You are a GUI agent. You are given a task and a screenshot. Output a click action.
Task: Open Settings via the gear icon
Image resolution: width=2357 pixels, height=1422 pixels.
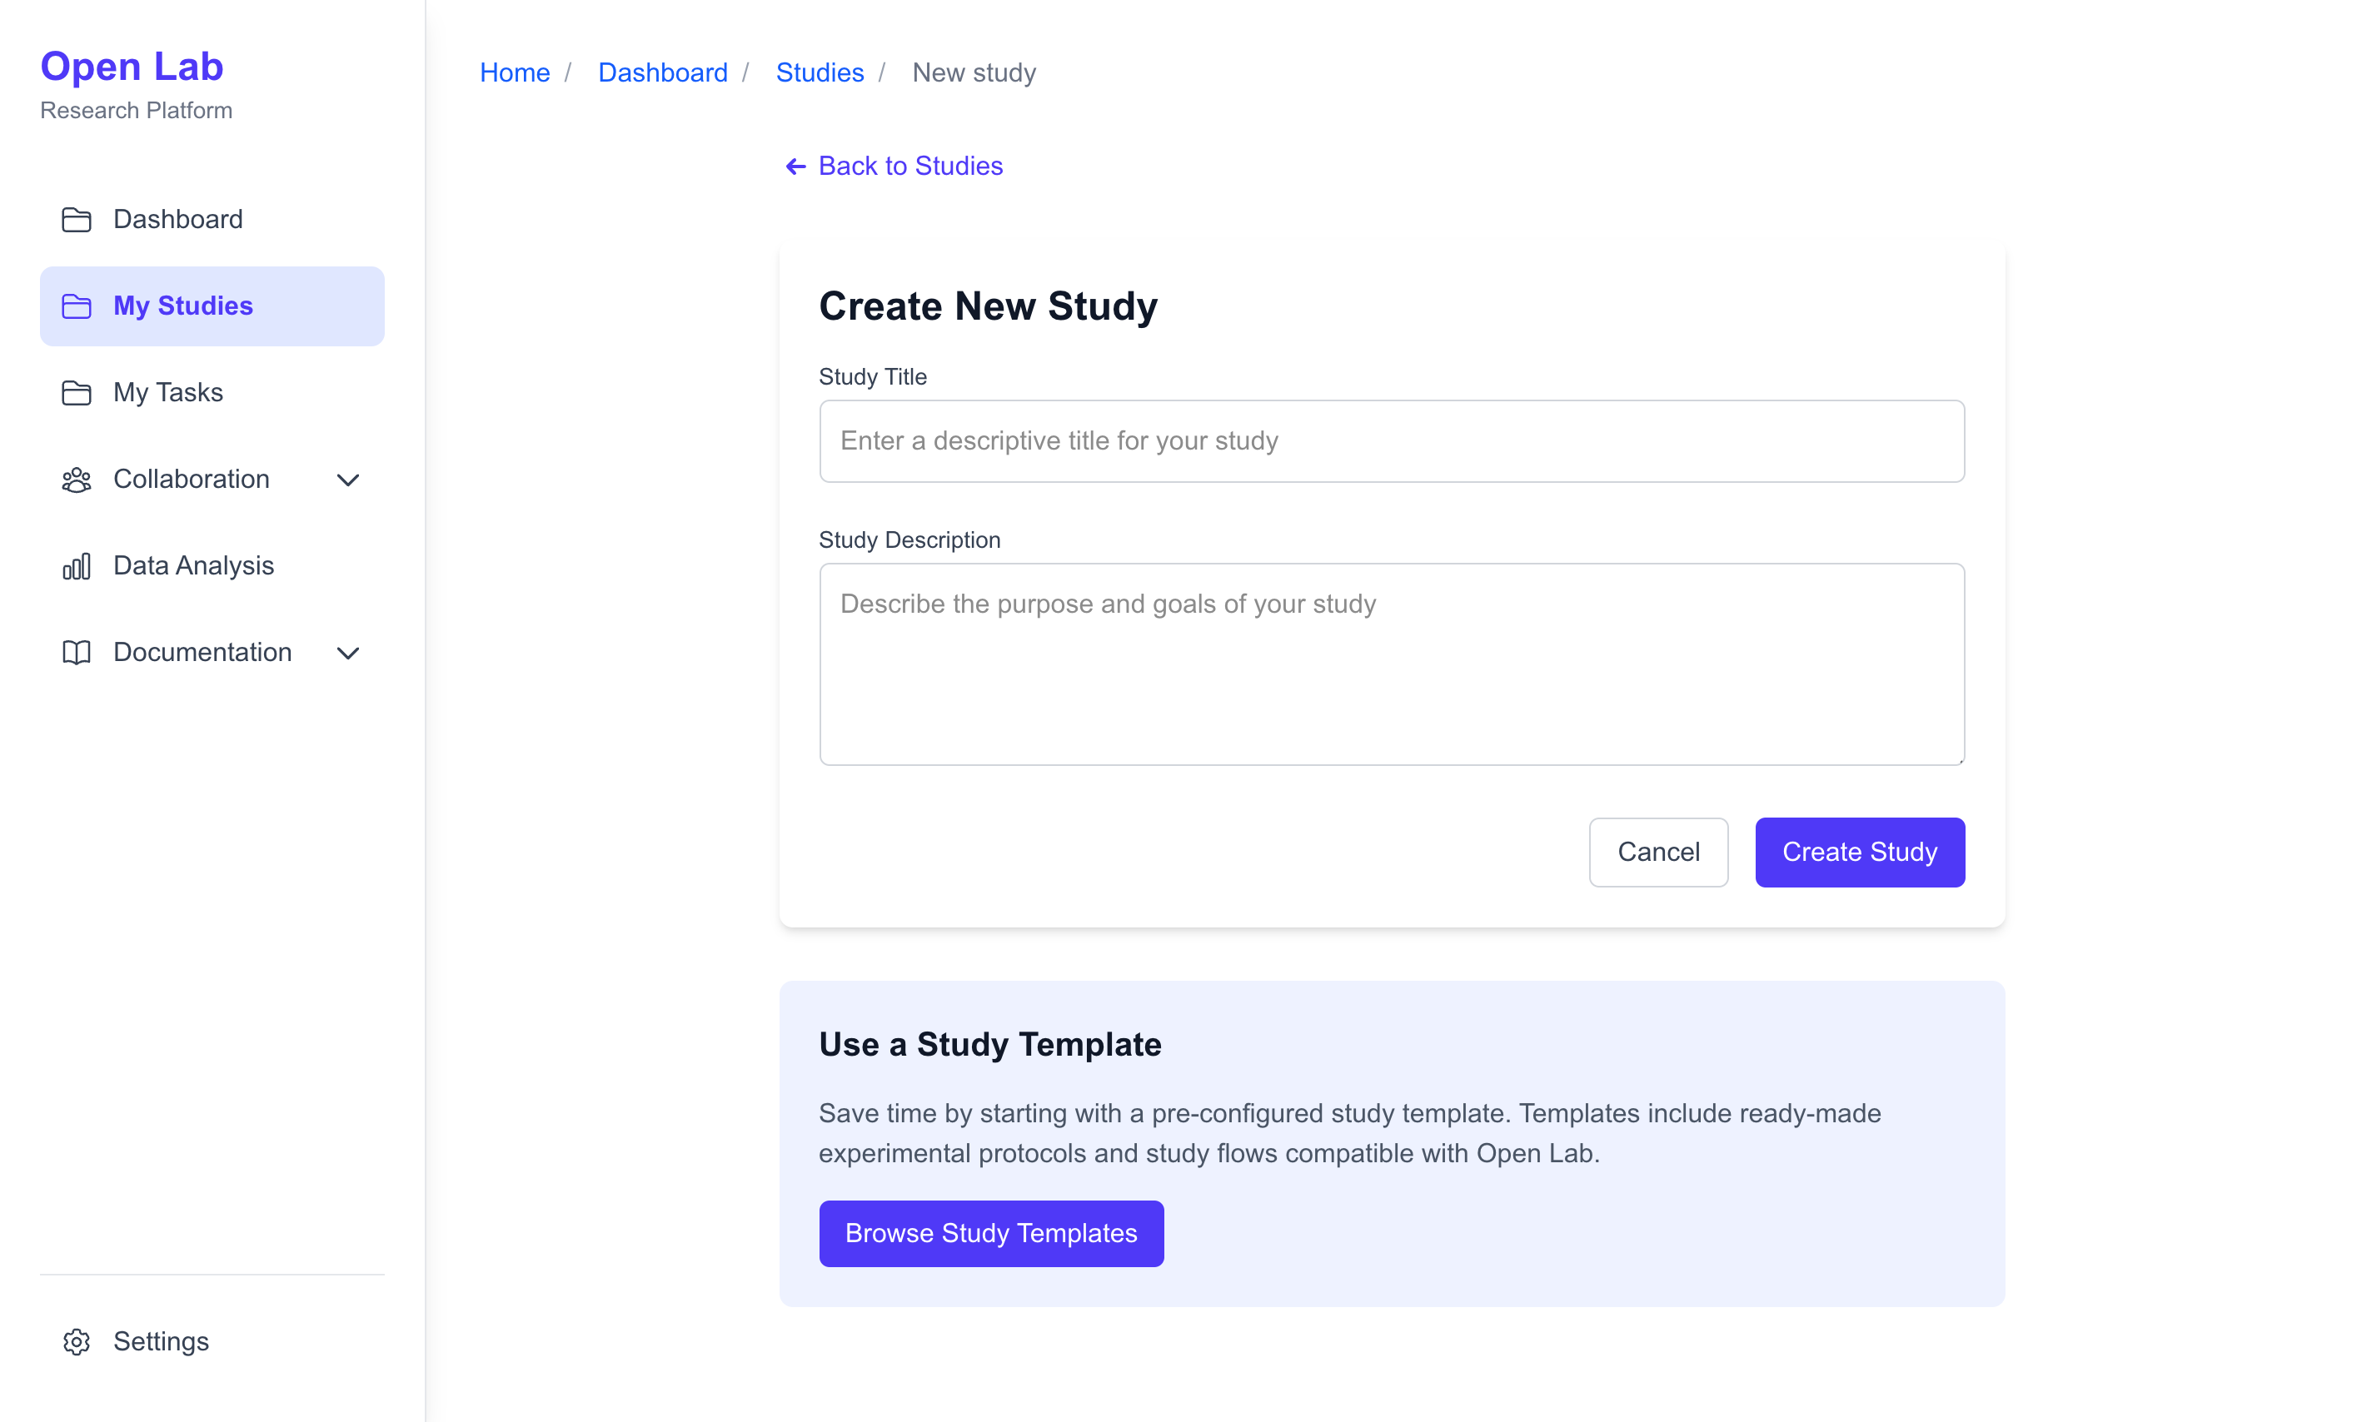(x=76, y=1342)
